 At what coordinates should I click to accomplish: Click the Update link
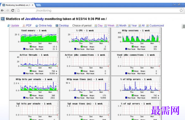[15, 26]
